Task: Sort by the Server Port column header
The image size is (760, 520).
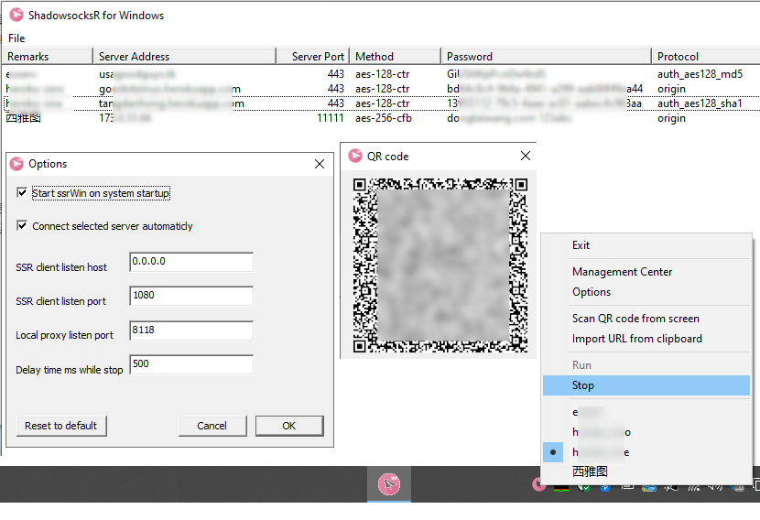Action: pos(312,56)
